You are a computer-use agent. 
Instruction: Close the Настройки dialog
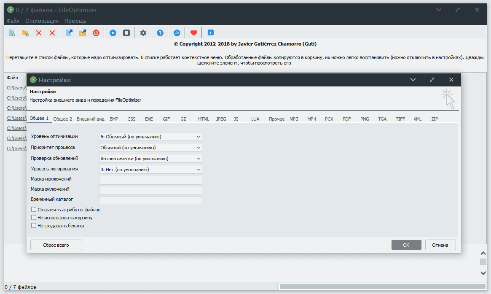point(451,80)
